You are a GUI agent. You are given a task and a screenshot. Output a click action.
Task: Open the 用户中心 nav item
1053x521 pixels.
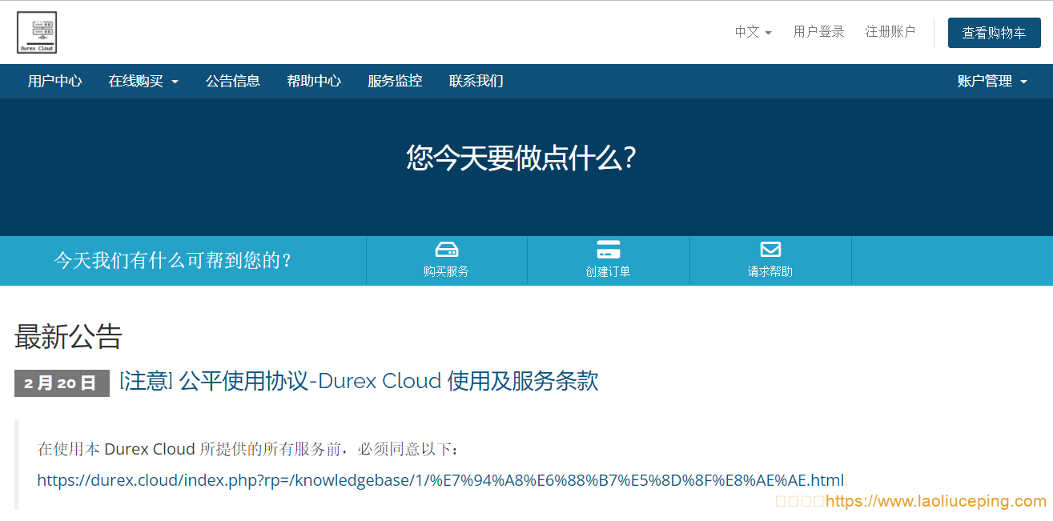(54, 81)
